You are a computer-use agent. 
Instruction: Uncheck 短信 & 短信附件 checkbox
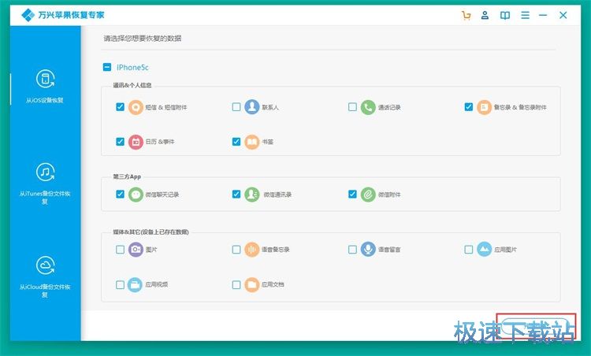click(120, 107)
